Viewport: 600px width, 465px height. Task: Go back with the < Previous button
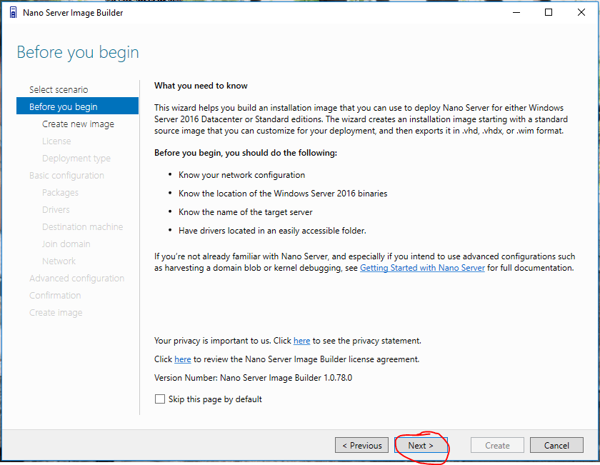point(361,446)
